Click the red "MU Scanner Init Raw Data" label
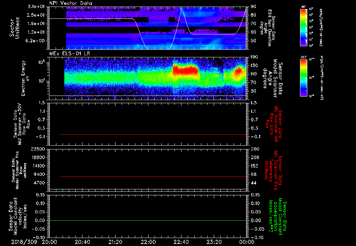356x246 pixels. 273,124
